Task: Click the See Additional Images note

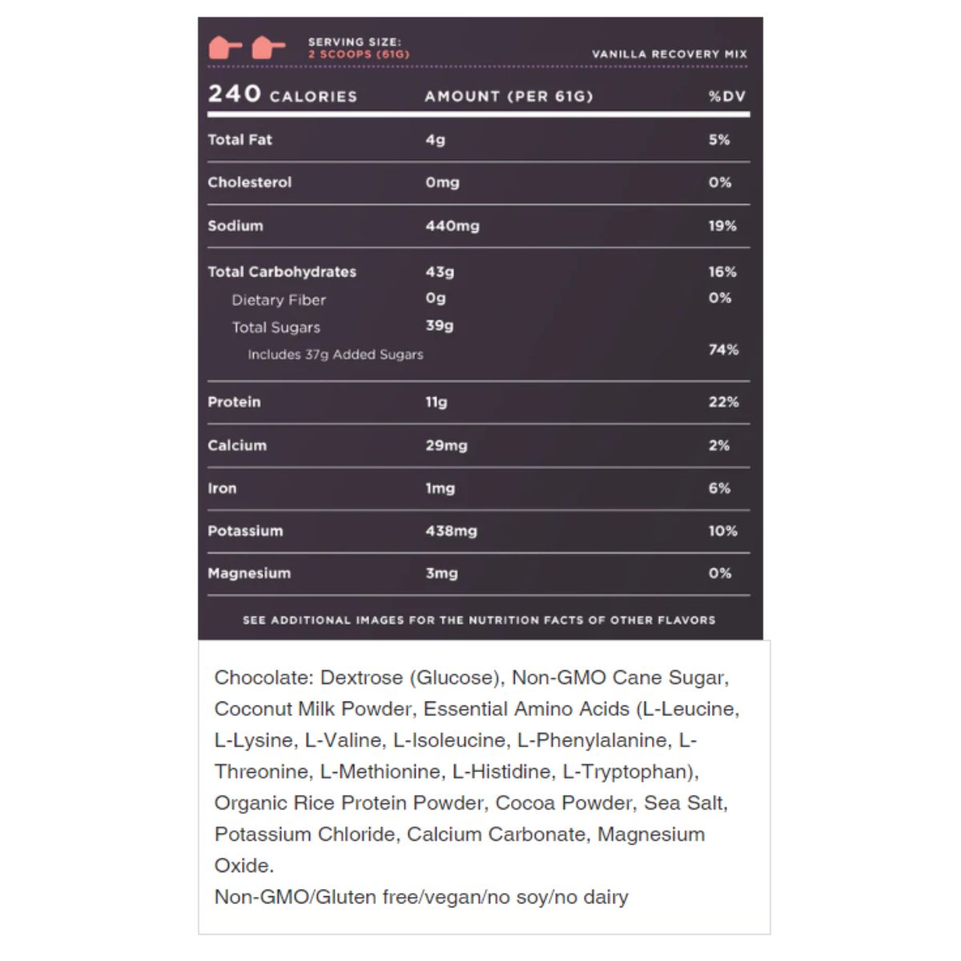Action: coord(479,620)
